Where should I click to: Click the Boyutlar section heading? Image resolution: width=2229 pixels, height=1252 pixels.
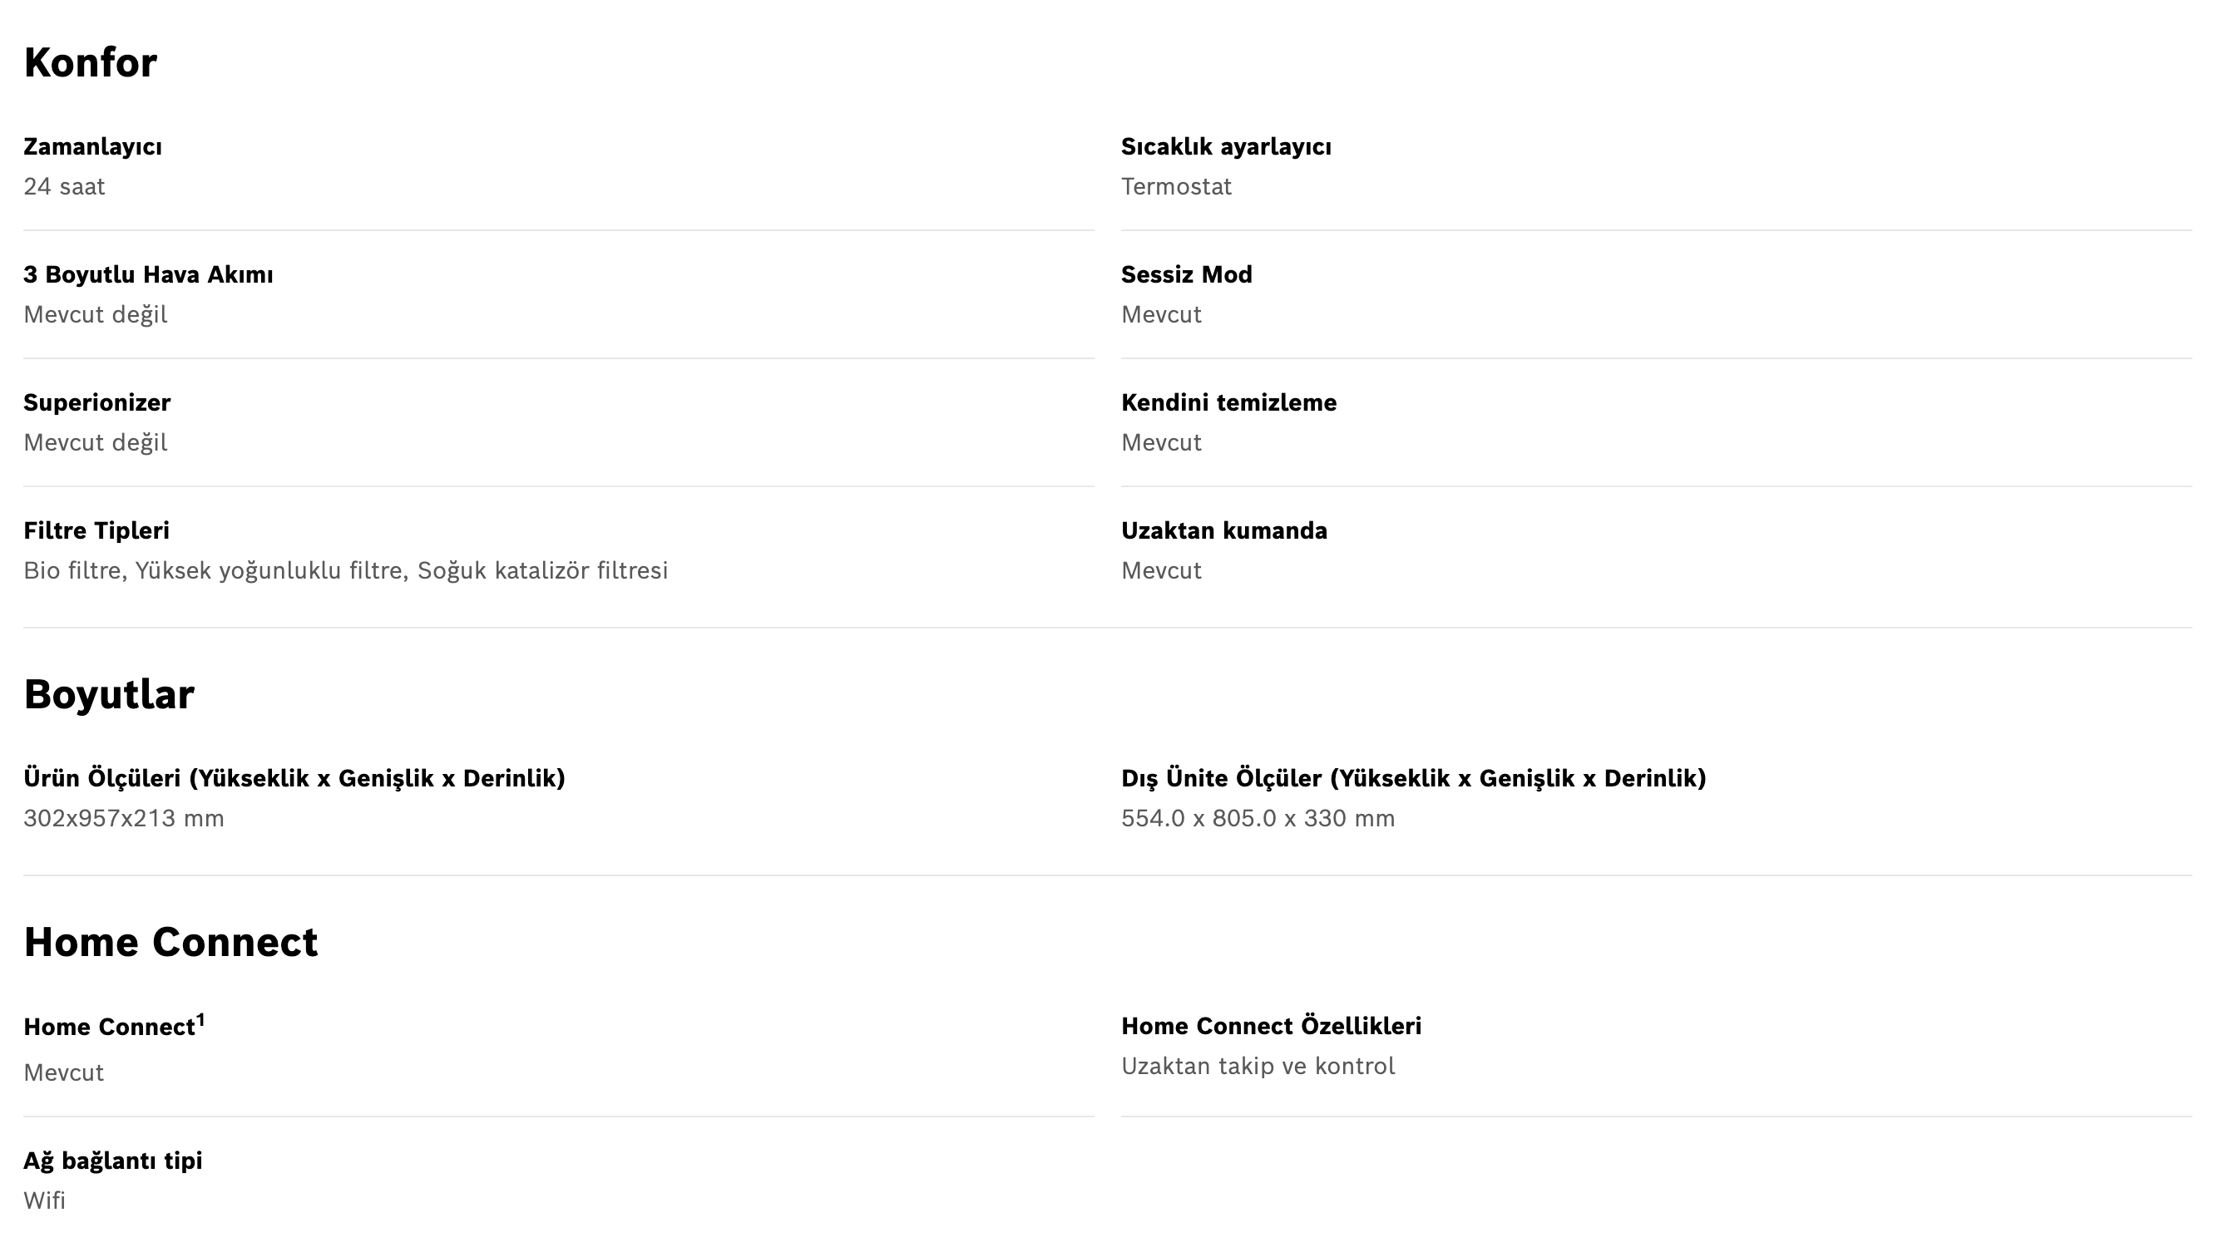[x=109, y=695]
